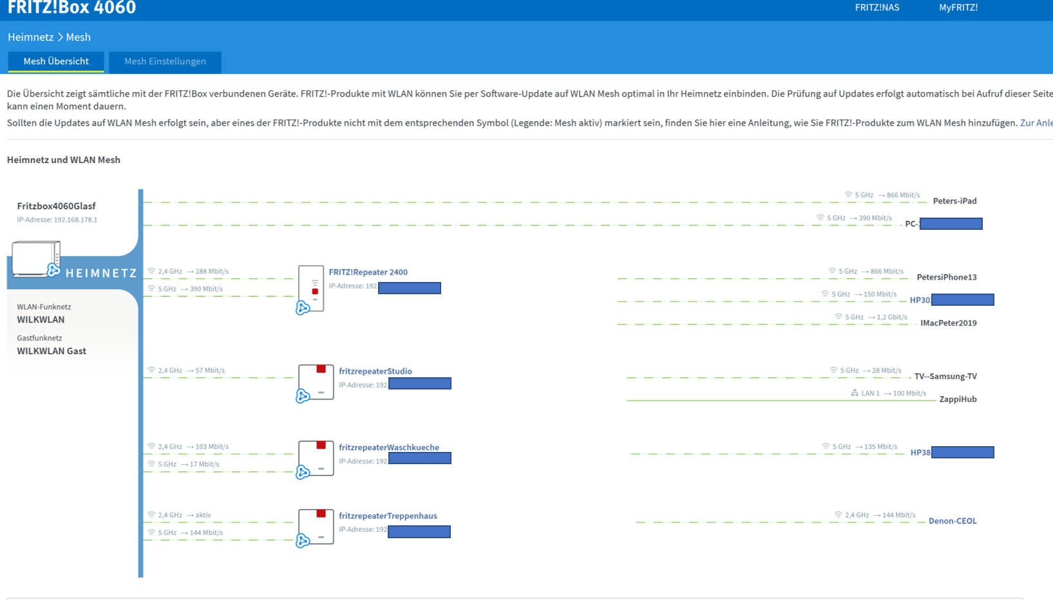The height and width of the screenshot is (600, 1053).
Task: Select the TV--Samsung-TV device
Action: 945,377
